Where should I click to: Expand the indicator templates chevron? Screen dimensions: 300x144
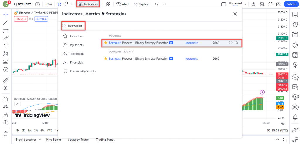pyautogui.click(x=102, y=4)
